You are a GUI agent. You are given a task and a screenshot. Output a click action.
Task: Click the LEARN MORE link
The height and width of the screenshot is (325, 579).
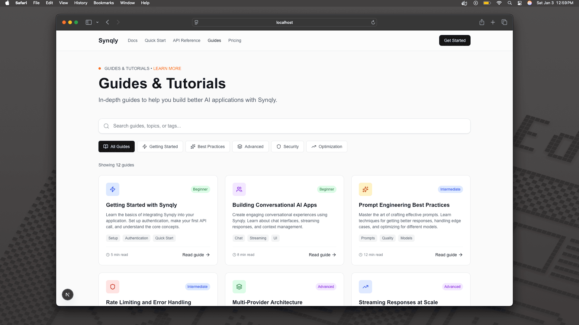click(x=167, y=68)
